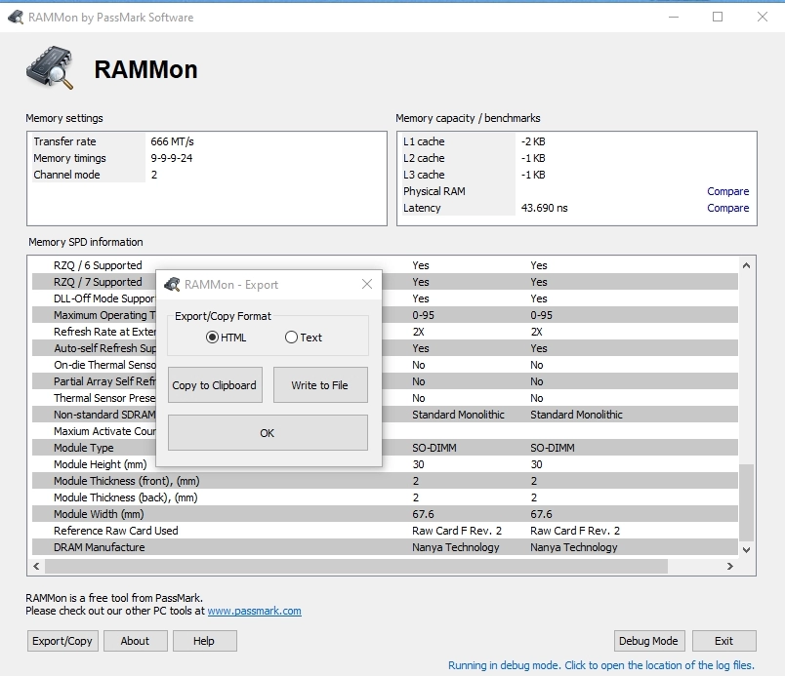Compare Physical RAM benchmark results

(x=727, y=191)
